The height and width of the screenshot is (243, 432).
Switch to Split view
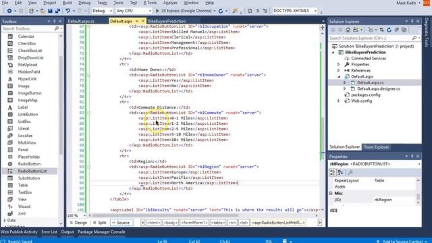click(x=99, y=223)
